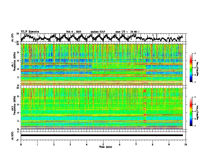Click the ch.1 voltage waveform trace panel
This screenshot has height=162, width=209.
104,38
